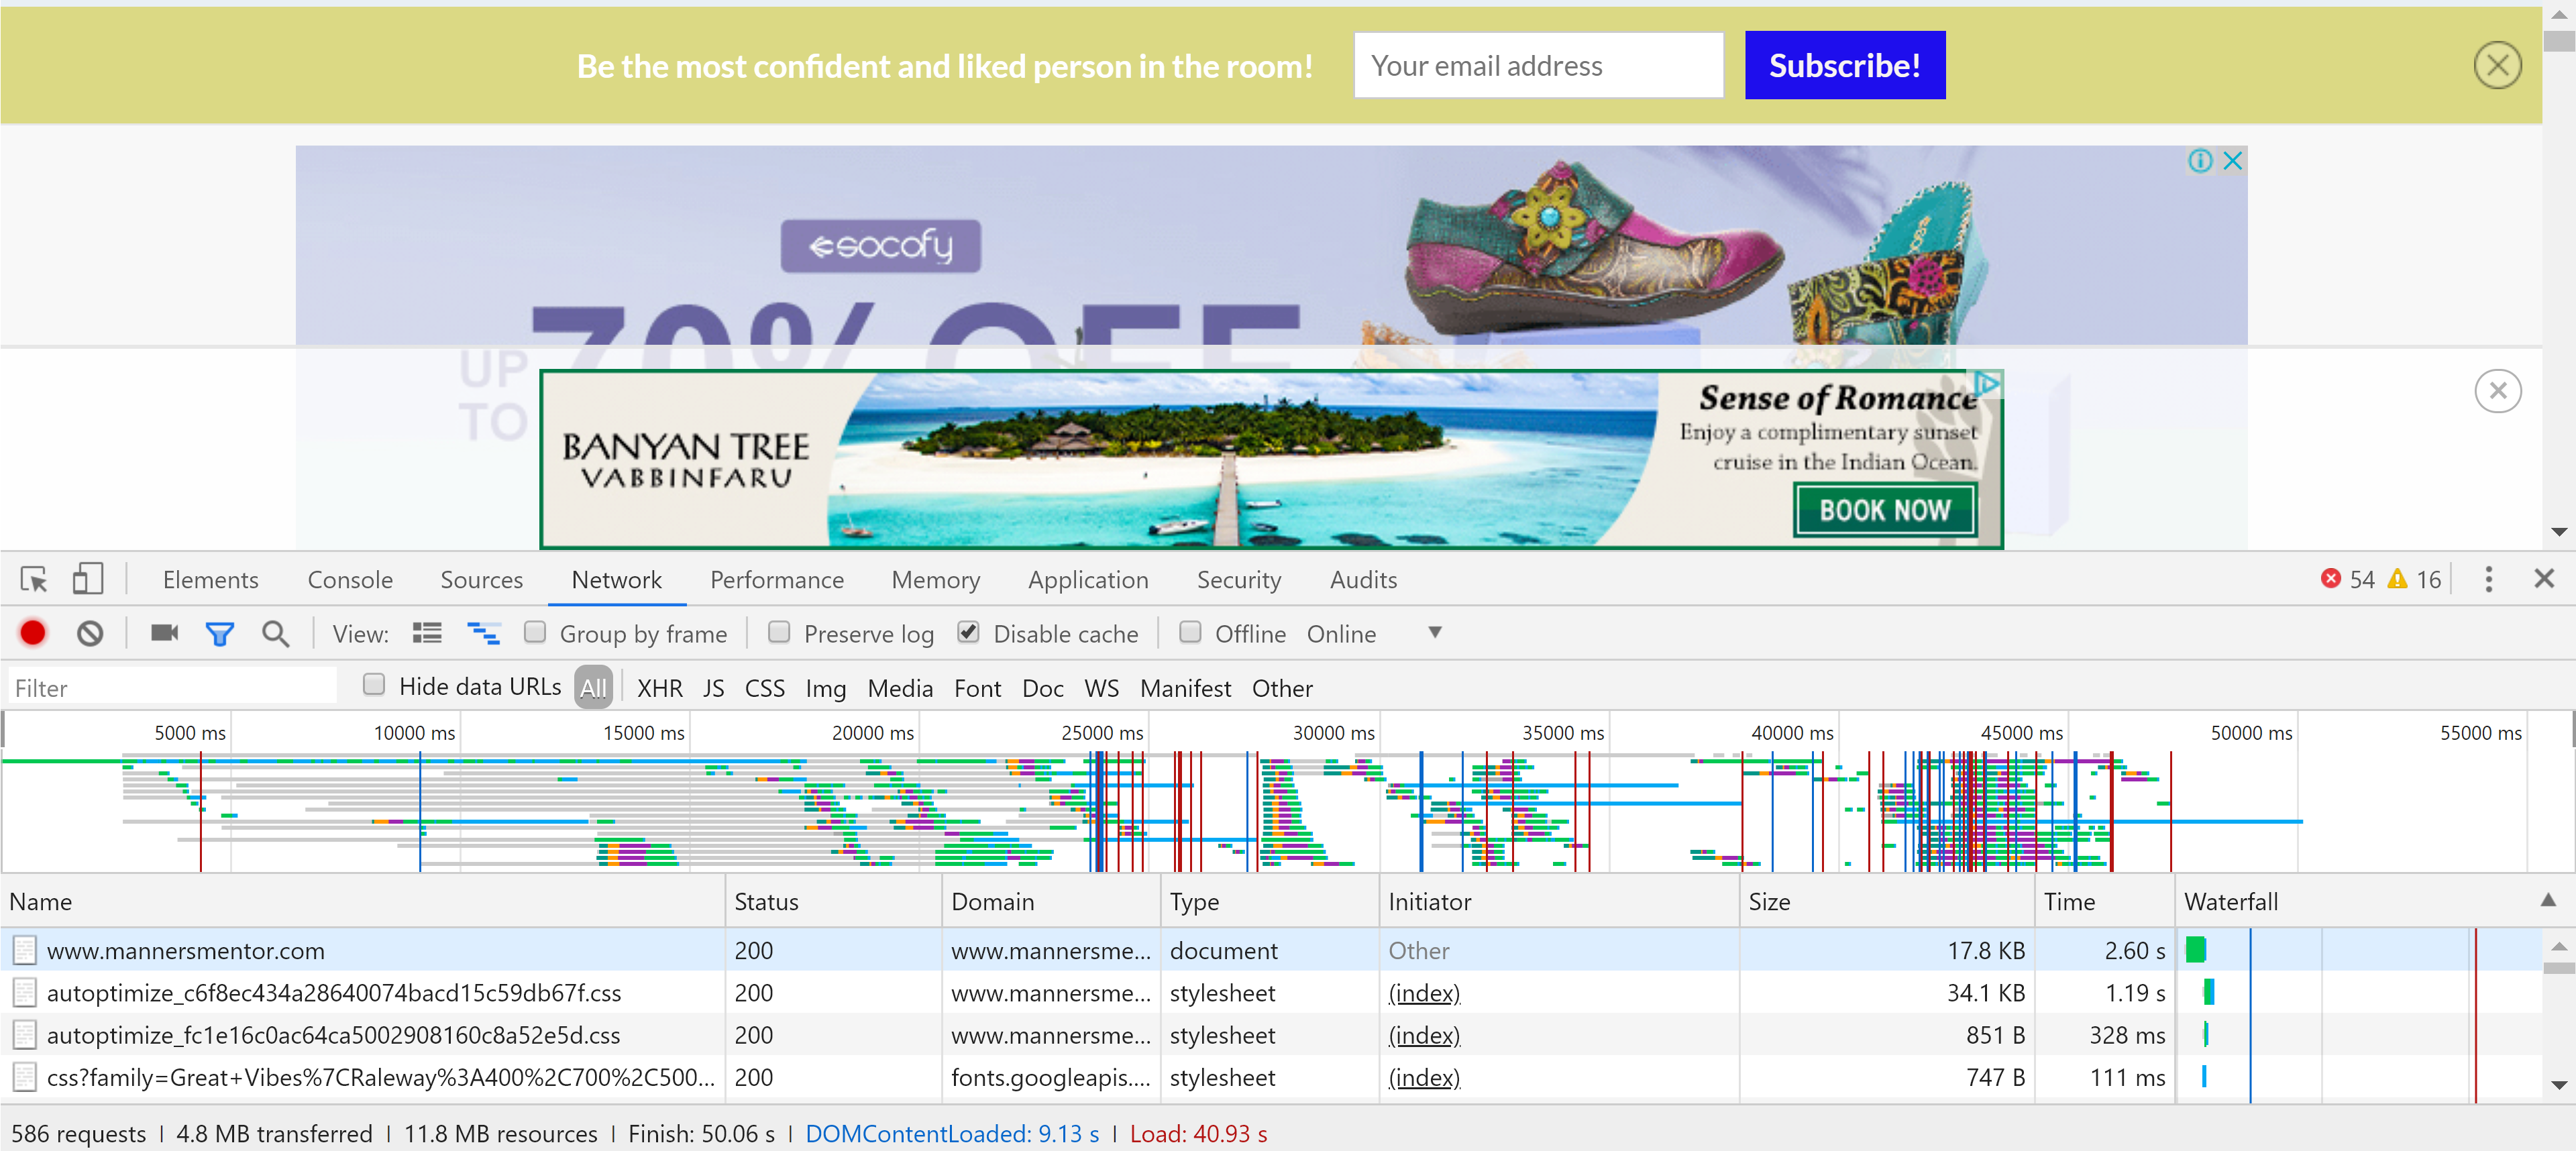Click BOOK NOW on Banyan Tree ad
This screenshot has width=2576, height=1151.
point(1884,510)
